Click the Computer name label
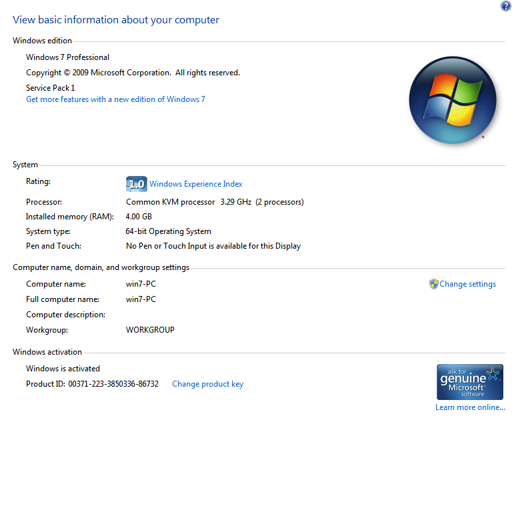The height and width of the screenshot is (512, 512). [56, 284]
